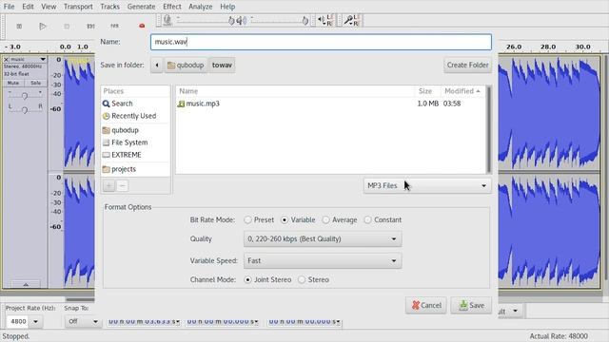Viewport: 609px width, 342px height.
Task: Open the output meter L/R speaker menu
Action: pos(325,20)
